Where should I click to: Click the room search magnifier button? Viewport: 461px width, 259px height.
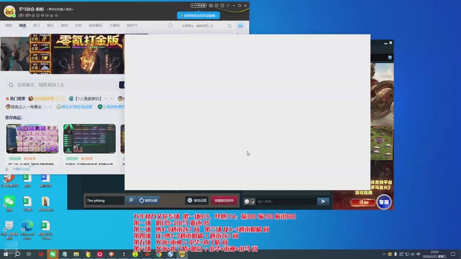[131, 200]
